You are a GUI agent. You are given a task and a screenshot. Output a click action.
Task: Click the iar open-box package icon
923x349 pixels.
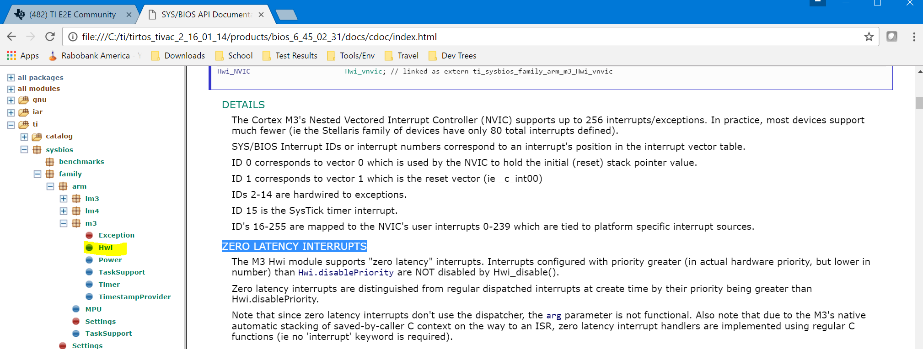[x=23, y=112]
